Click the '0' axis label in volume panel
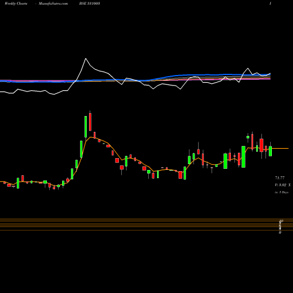Viewport: 293px width, 293px height. tap(280, 233)
